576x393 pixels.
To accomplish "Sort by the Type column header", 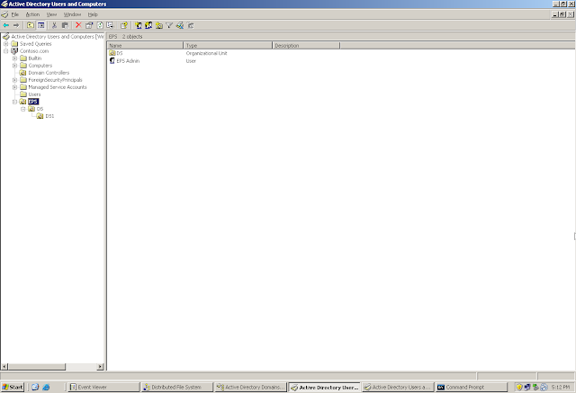I will (x=228, y=46).
